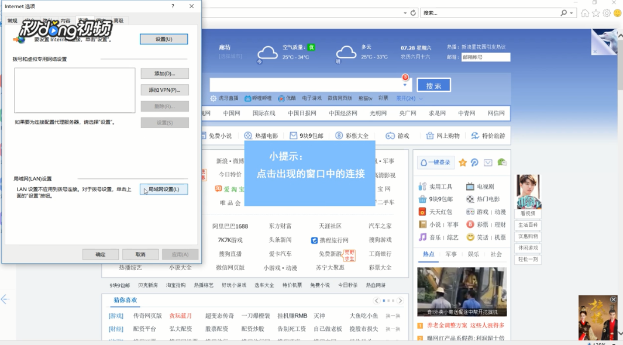This screenshot has height=345, width=623.
Task: Click the browser refresh icon
Action: pos(413,13)
